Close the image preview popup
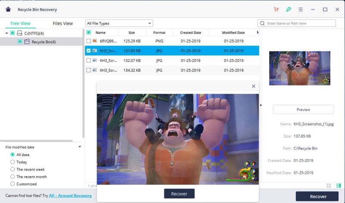The width and height of the screenshot is (345, 203). point(254,86)
